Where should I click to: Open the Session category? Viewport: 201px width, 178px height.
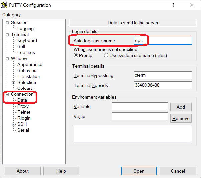coord(19,23)
